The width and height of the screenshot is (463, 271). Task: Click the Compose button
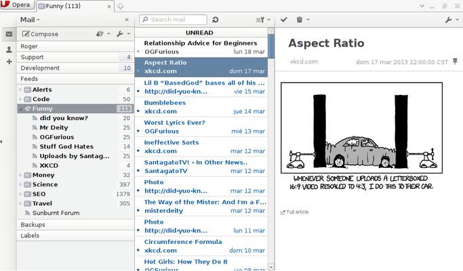40,34
